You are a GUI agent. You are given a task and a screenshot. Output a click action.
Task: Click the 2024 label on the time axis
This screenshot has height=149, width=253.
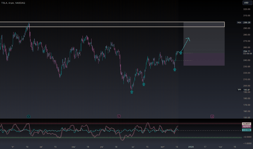[191, 147]
